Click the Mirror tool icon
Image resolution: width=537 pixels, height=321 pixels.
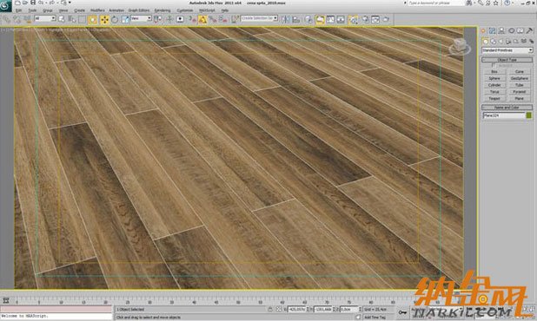pos(285,19)
